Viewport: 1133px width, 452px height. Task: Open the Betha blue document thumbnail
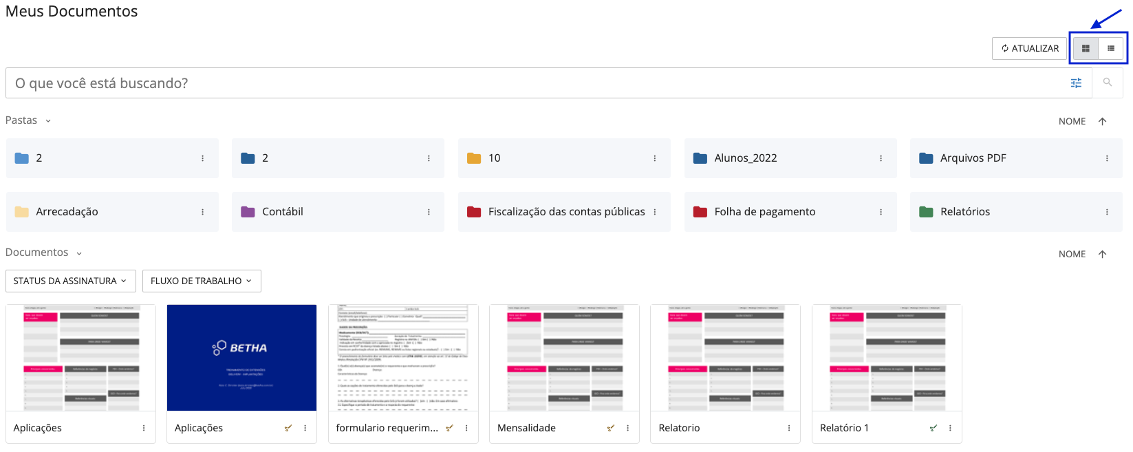pyautogui.click(x=241, y=358)
